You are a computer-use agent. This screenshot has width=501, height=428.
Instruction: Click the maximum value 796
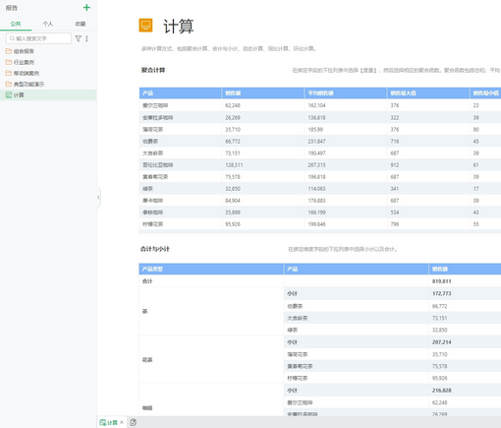point(395,224)
